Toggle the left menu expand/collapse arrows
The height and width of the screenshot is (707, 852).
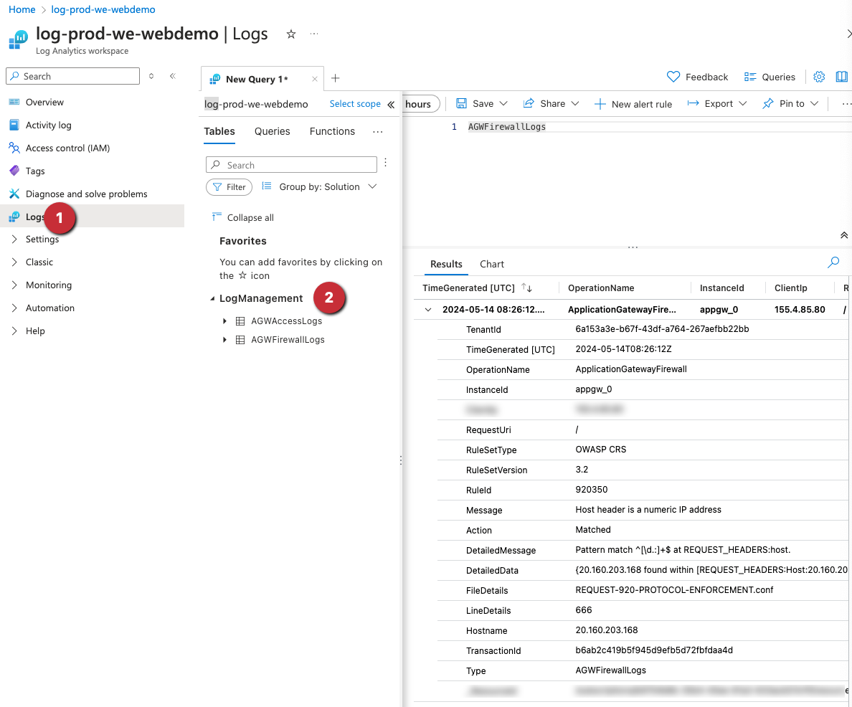tap(151, 76)
